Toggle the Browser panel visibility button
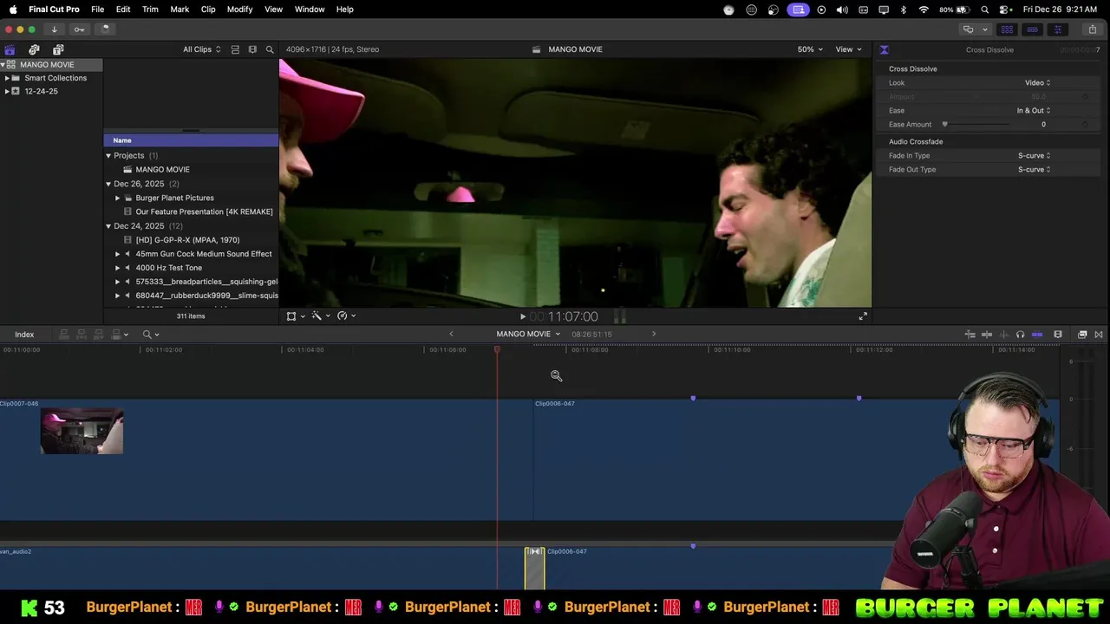 coord(1007,29)
